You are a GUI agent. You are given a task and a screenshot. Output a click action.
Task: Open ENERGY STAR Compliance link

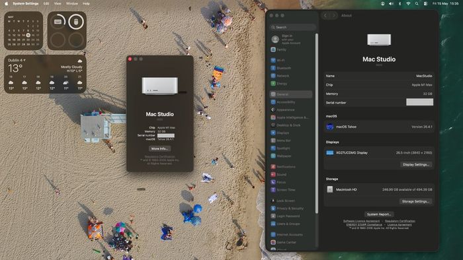click(364, 224)
